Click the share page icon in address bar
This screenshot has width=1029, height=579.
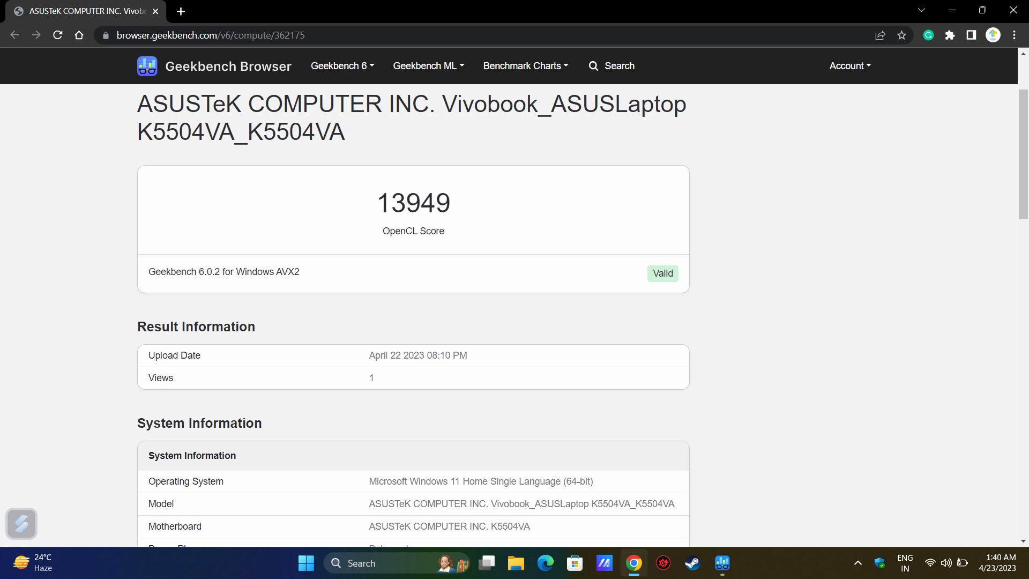(x=880, y=35)
